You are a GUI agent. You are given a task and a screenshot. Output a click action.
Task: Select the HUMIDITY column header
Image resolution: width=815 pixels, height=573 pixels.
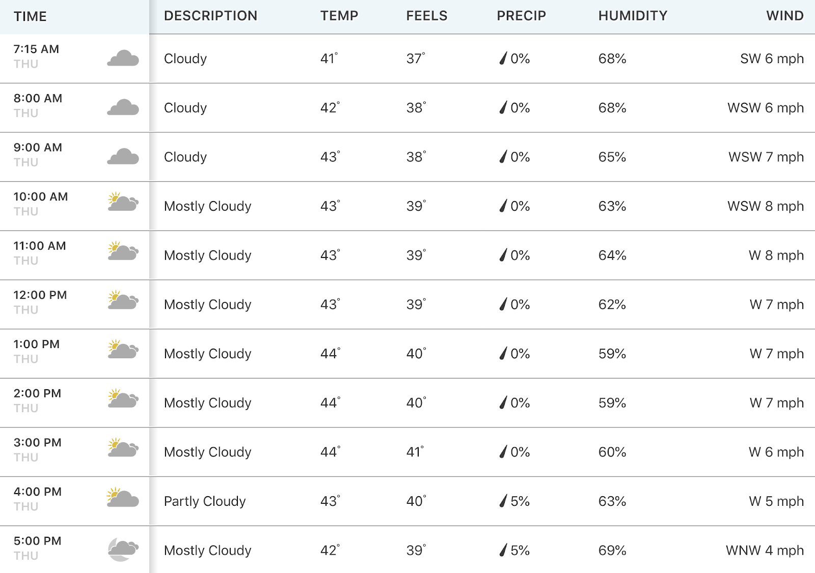pyautogui.click(x=633, y=16)
